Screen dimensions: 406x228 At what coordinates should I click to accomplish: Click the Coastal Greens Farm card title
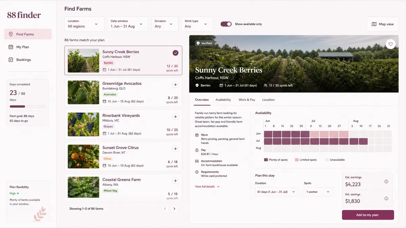point(121,180)
